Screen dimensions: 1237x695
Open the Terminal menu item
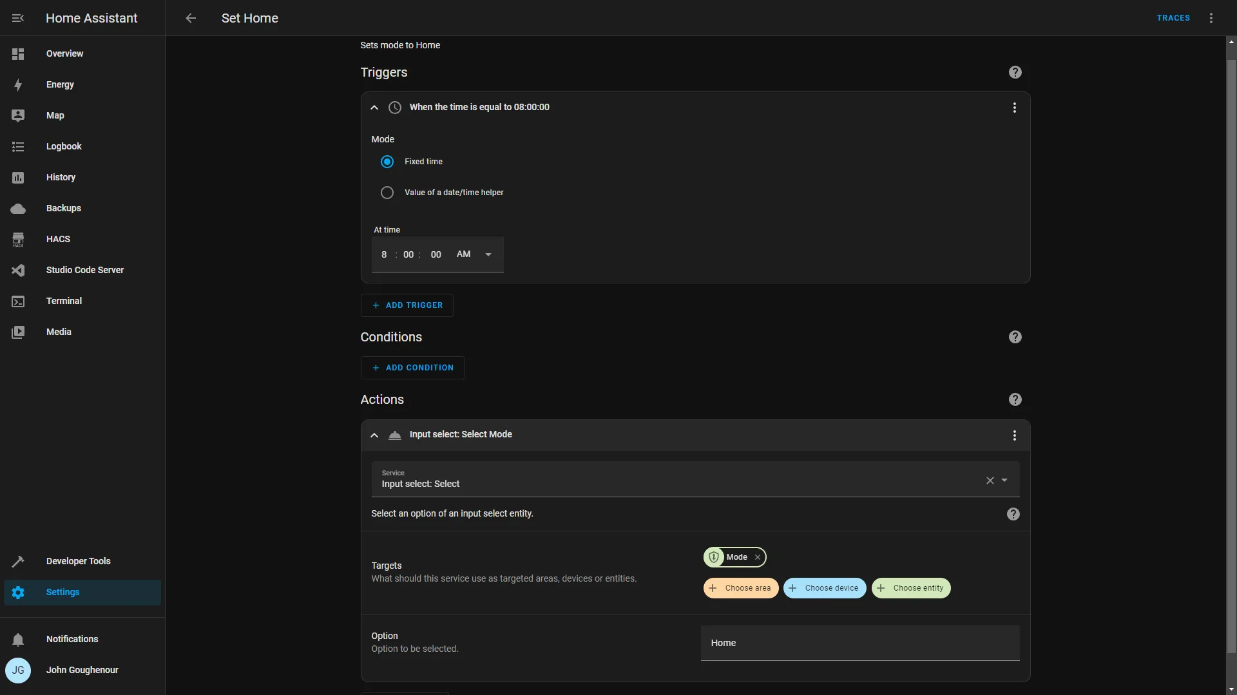tap(82, 301)
